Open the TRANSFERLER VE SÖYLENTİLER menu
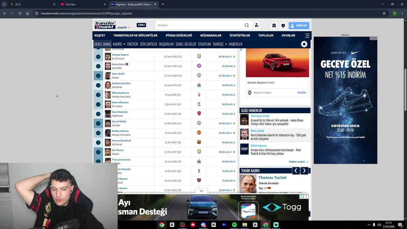Screen dimensions: 407x229 click(135, 36)
